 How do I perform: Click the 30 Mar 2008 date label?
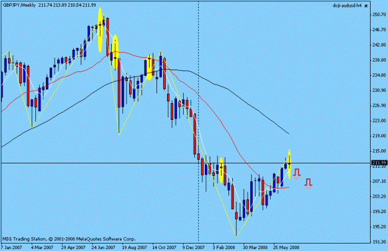[x=255, y=247]
